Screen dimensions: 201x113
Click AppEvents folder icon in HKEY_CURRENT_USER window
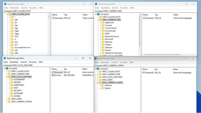(x=103, y=23)
